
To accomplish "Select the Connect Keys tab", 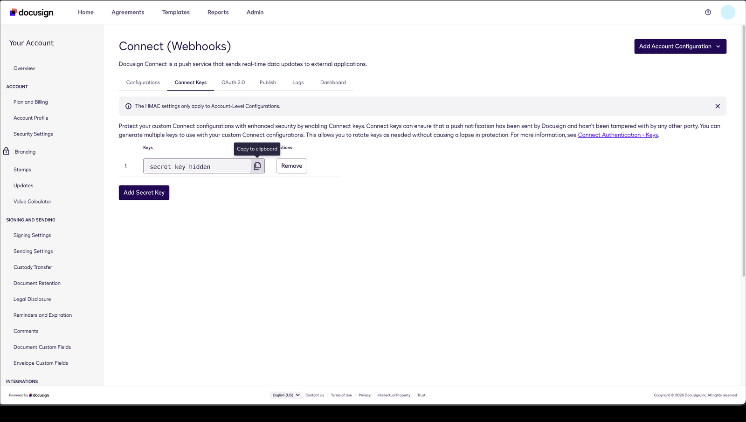I will coord(191,82).
